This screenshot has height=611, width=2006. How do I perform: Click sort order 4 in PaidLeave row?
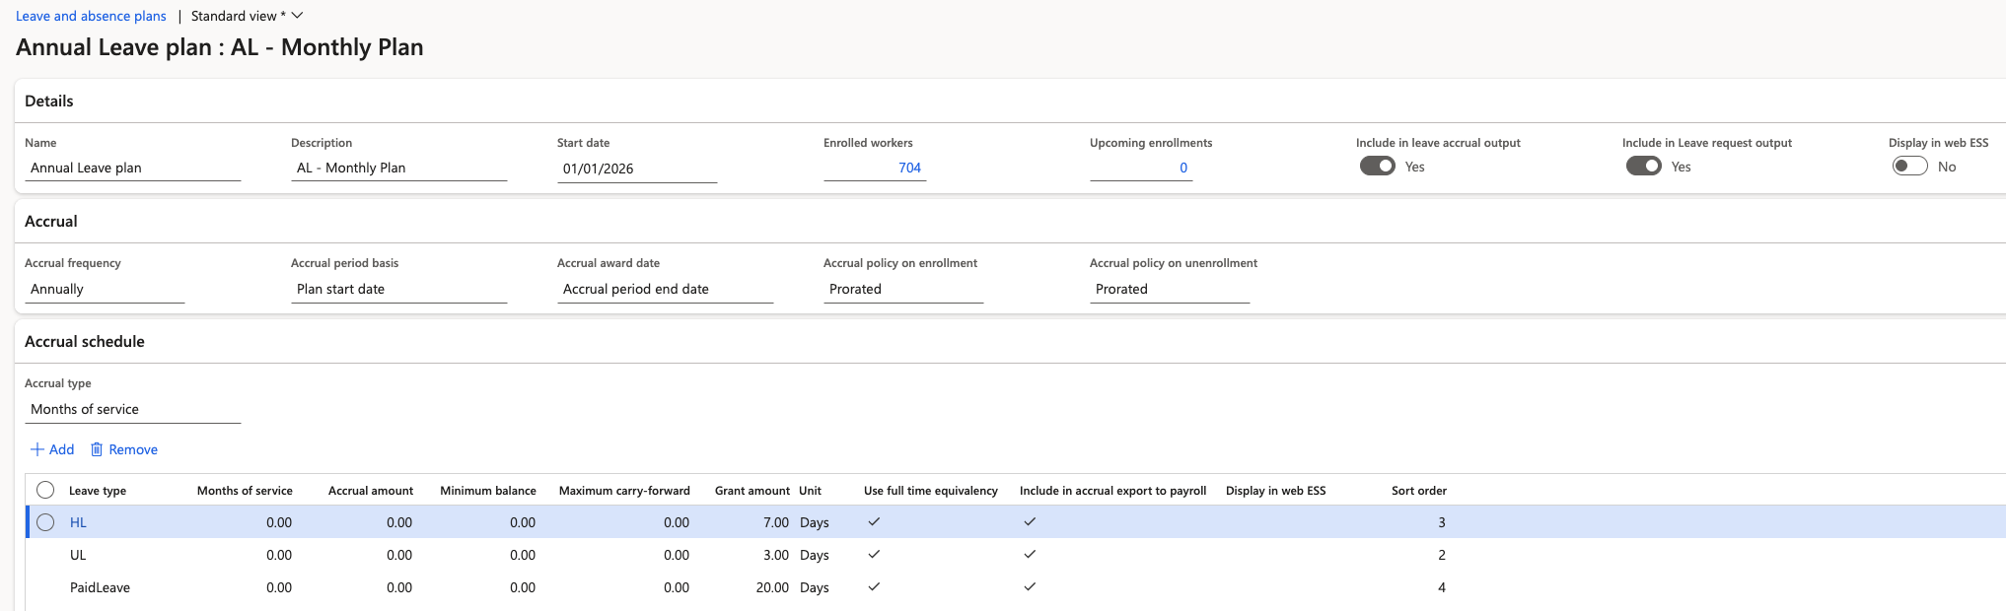tap(1442, 587)
